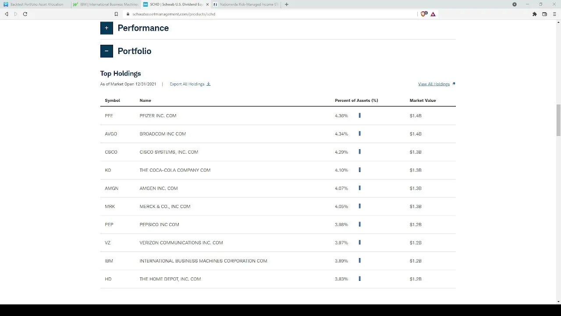Open Brave Shields lion icon

click(x=423, y=14)
